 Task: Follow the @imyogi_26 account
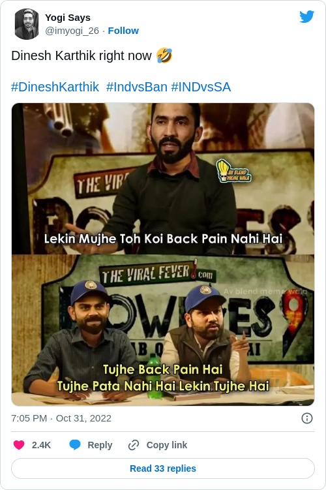tap(123, 31)
